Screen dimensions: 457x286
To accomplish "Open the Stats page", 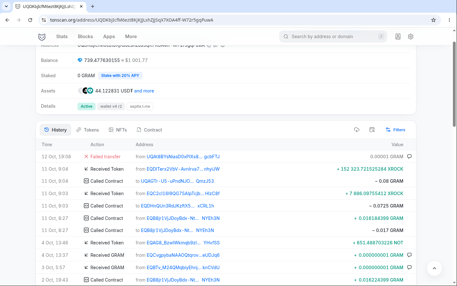I will click(62, 37).
